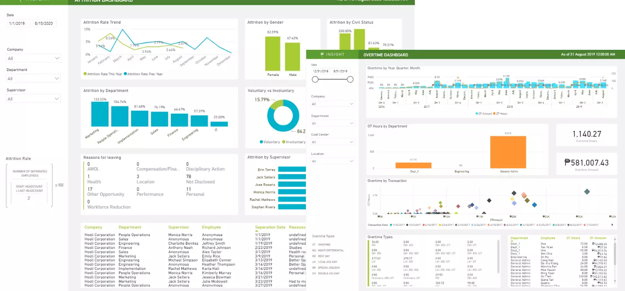Click the scroll up arrow of overtime table
The image size is (625, 291).
coord(615,239)
